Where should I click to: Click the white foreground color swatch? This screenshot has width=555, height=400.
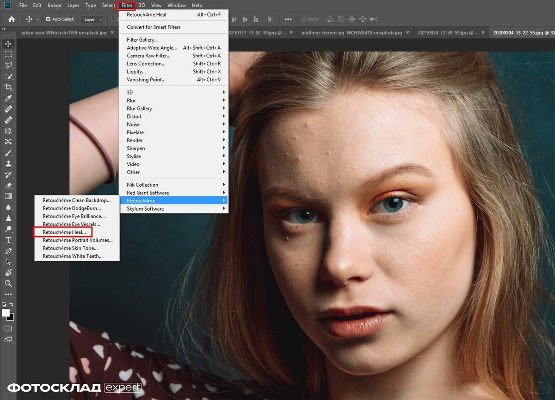[6, 313]
